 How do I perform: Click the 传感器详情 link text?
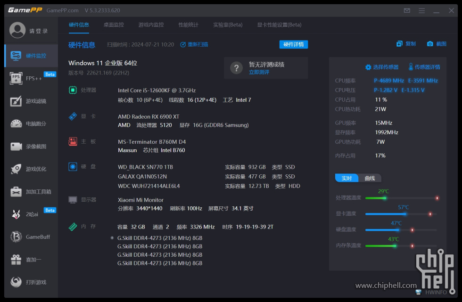click(x=427, y=67)
